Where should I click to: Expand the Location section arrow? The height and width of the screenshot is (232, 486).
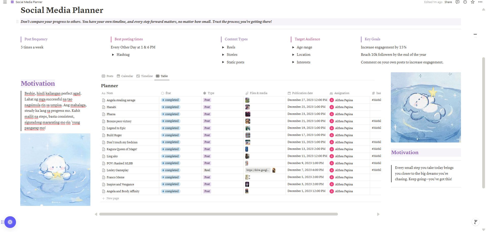(293, 55)
